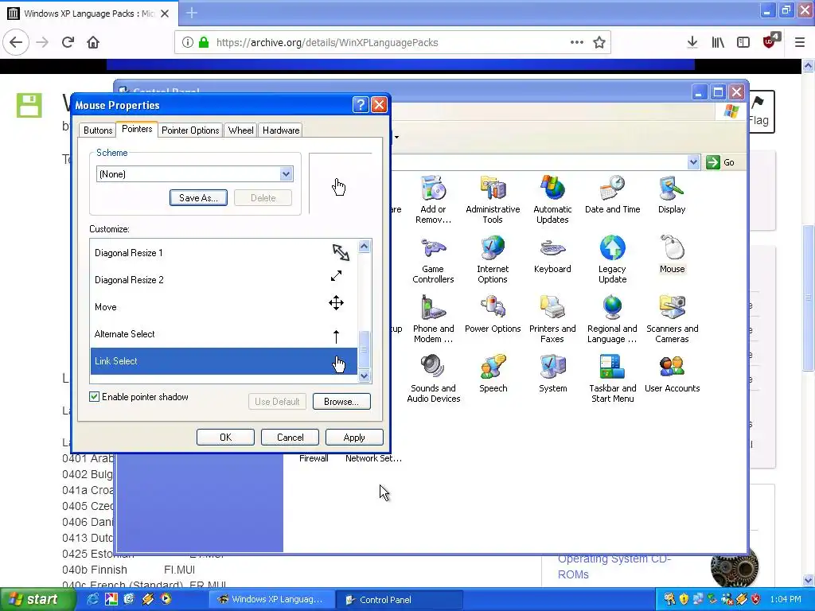Switch to the Hardware tab
This screenshot has height=611, width=815.
[x=281, y=130]
